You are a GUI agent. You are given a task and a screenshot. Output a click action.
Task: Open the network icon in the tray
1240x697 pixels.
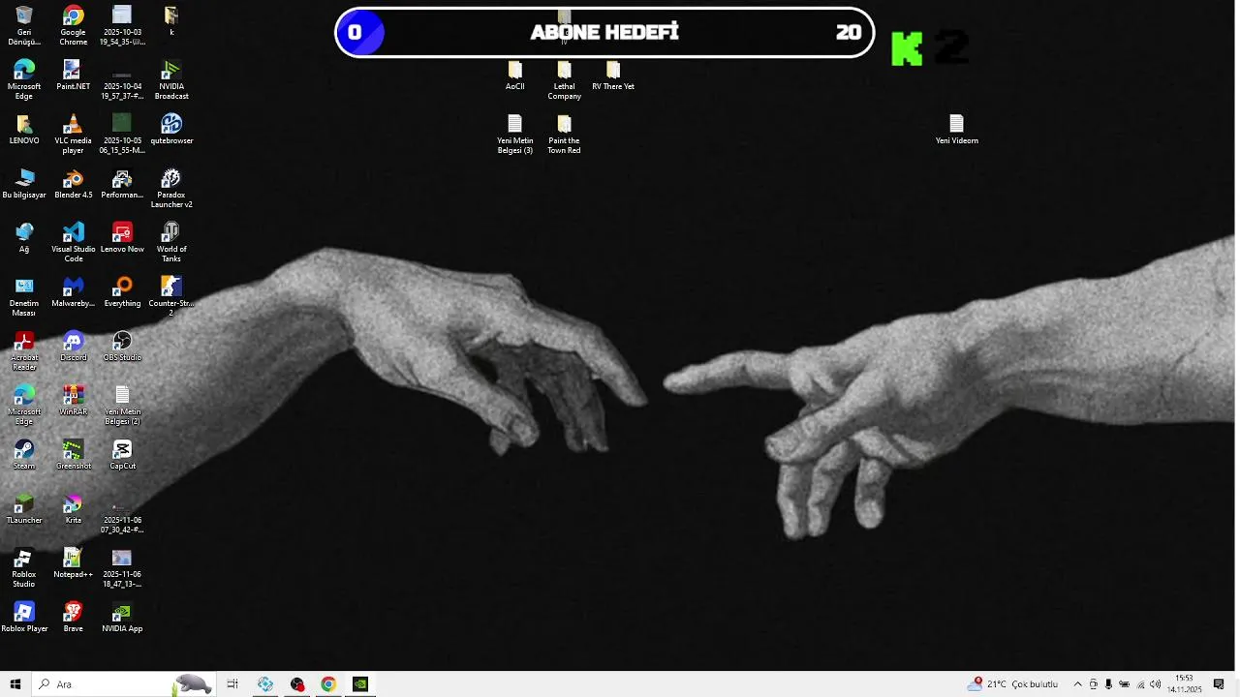point(1140,684)
